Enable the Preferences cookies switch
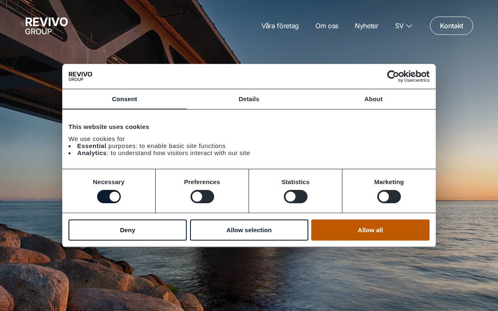498x311 pixels. click(x=202, y=197)
